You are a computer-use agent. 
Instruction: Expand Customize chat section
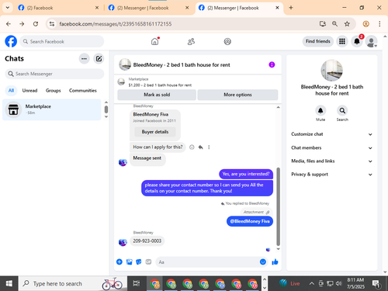coord(331,134)
